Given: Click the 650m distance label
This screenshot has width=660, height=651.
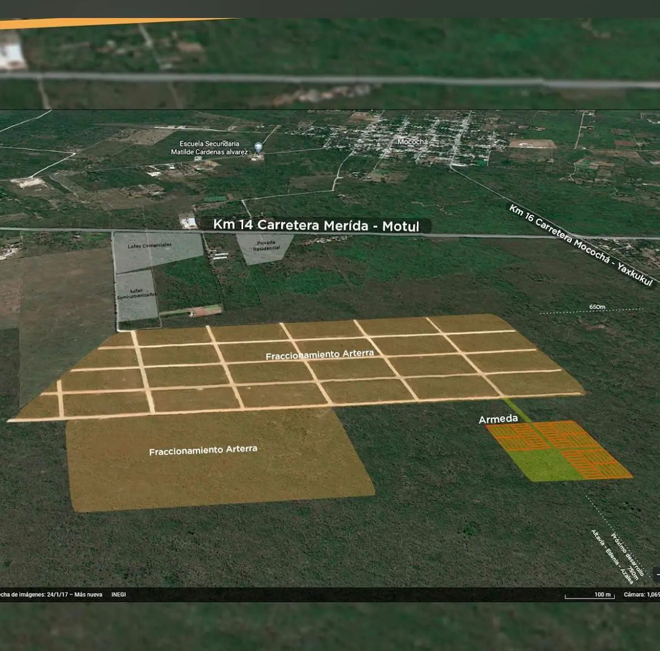Looking at the screenshot, I should pos(597,307).
